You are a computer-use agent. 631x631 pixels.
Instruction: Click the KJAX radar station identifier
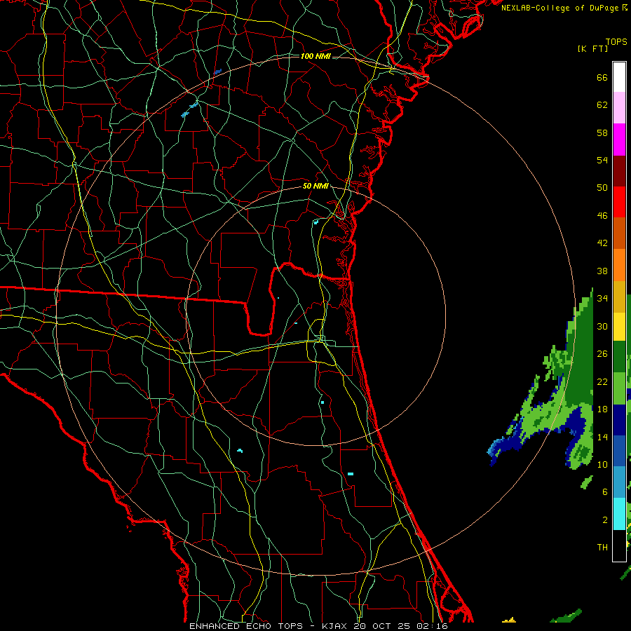point(336,626)
